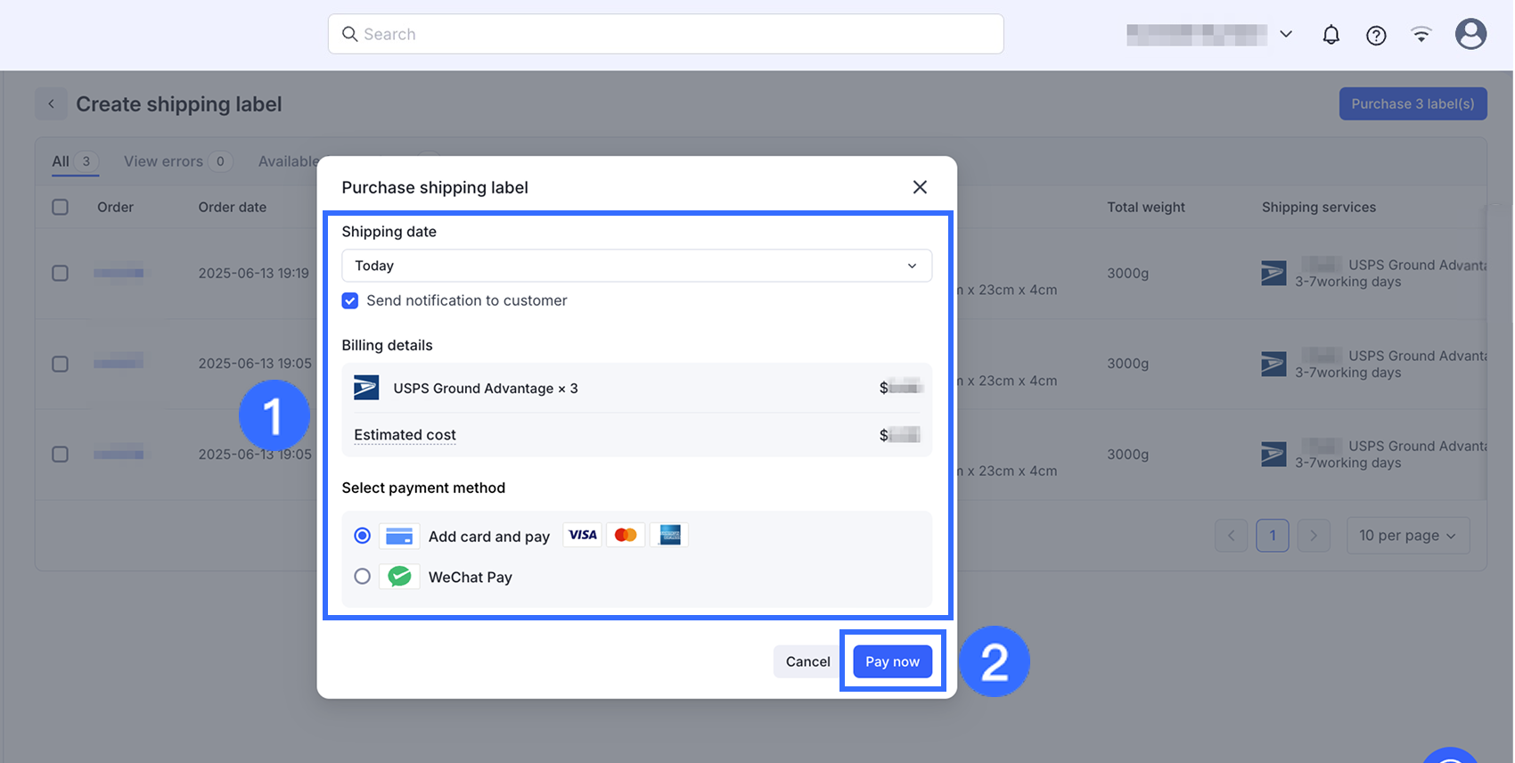Click the USPS logo in Billing details
Screen dimensions: 1515x763
click(x=366, y=388)
